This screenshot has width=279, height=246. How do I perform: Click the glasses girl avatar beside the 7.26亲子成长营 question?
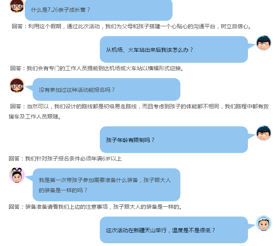[x=17, y=6]
